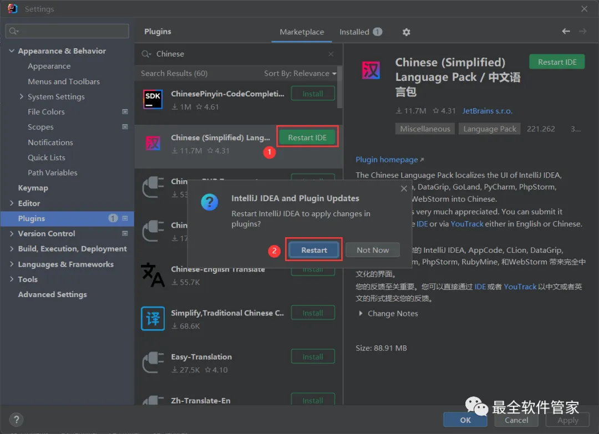Viewport: 599px width, 434px height.
Task: Expand the Appearance & Behavior tree node
Action: [x=12, y=51]
